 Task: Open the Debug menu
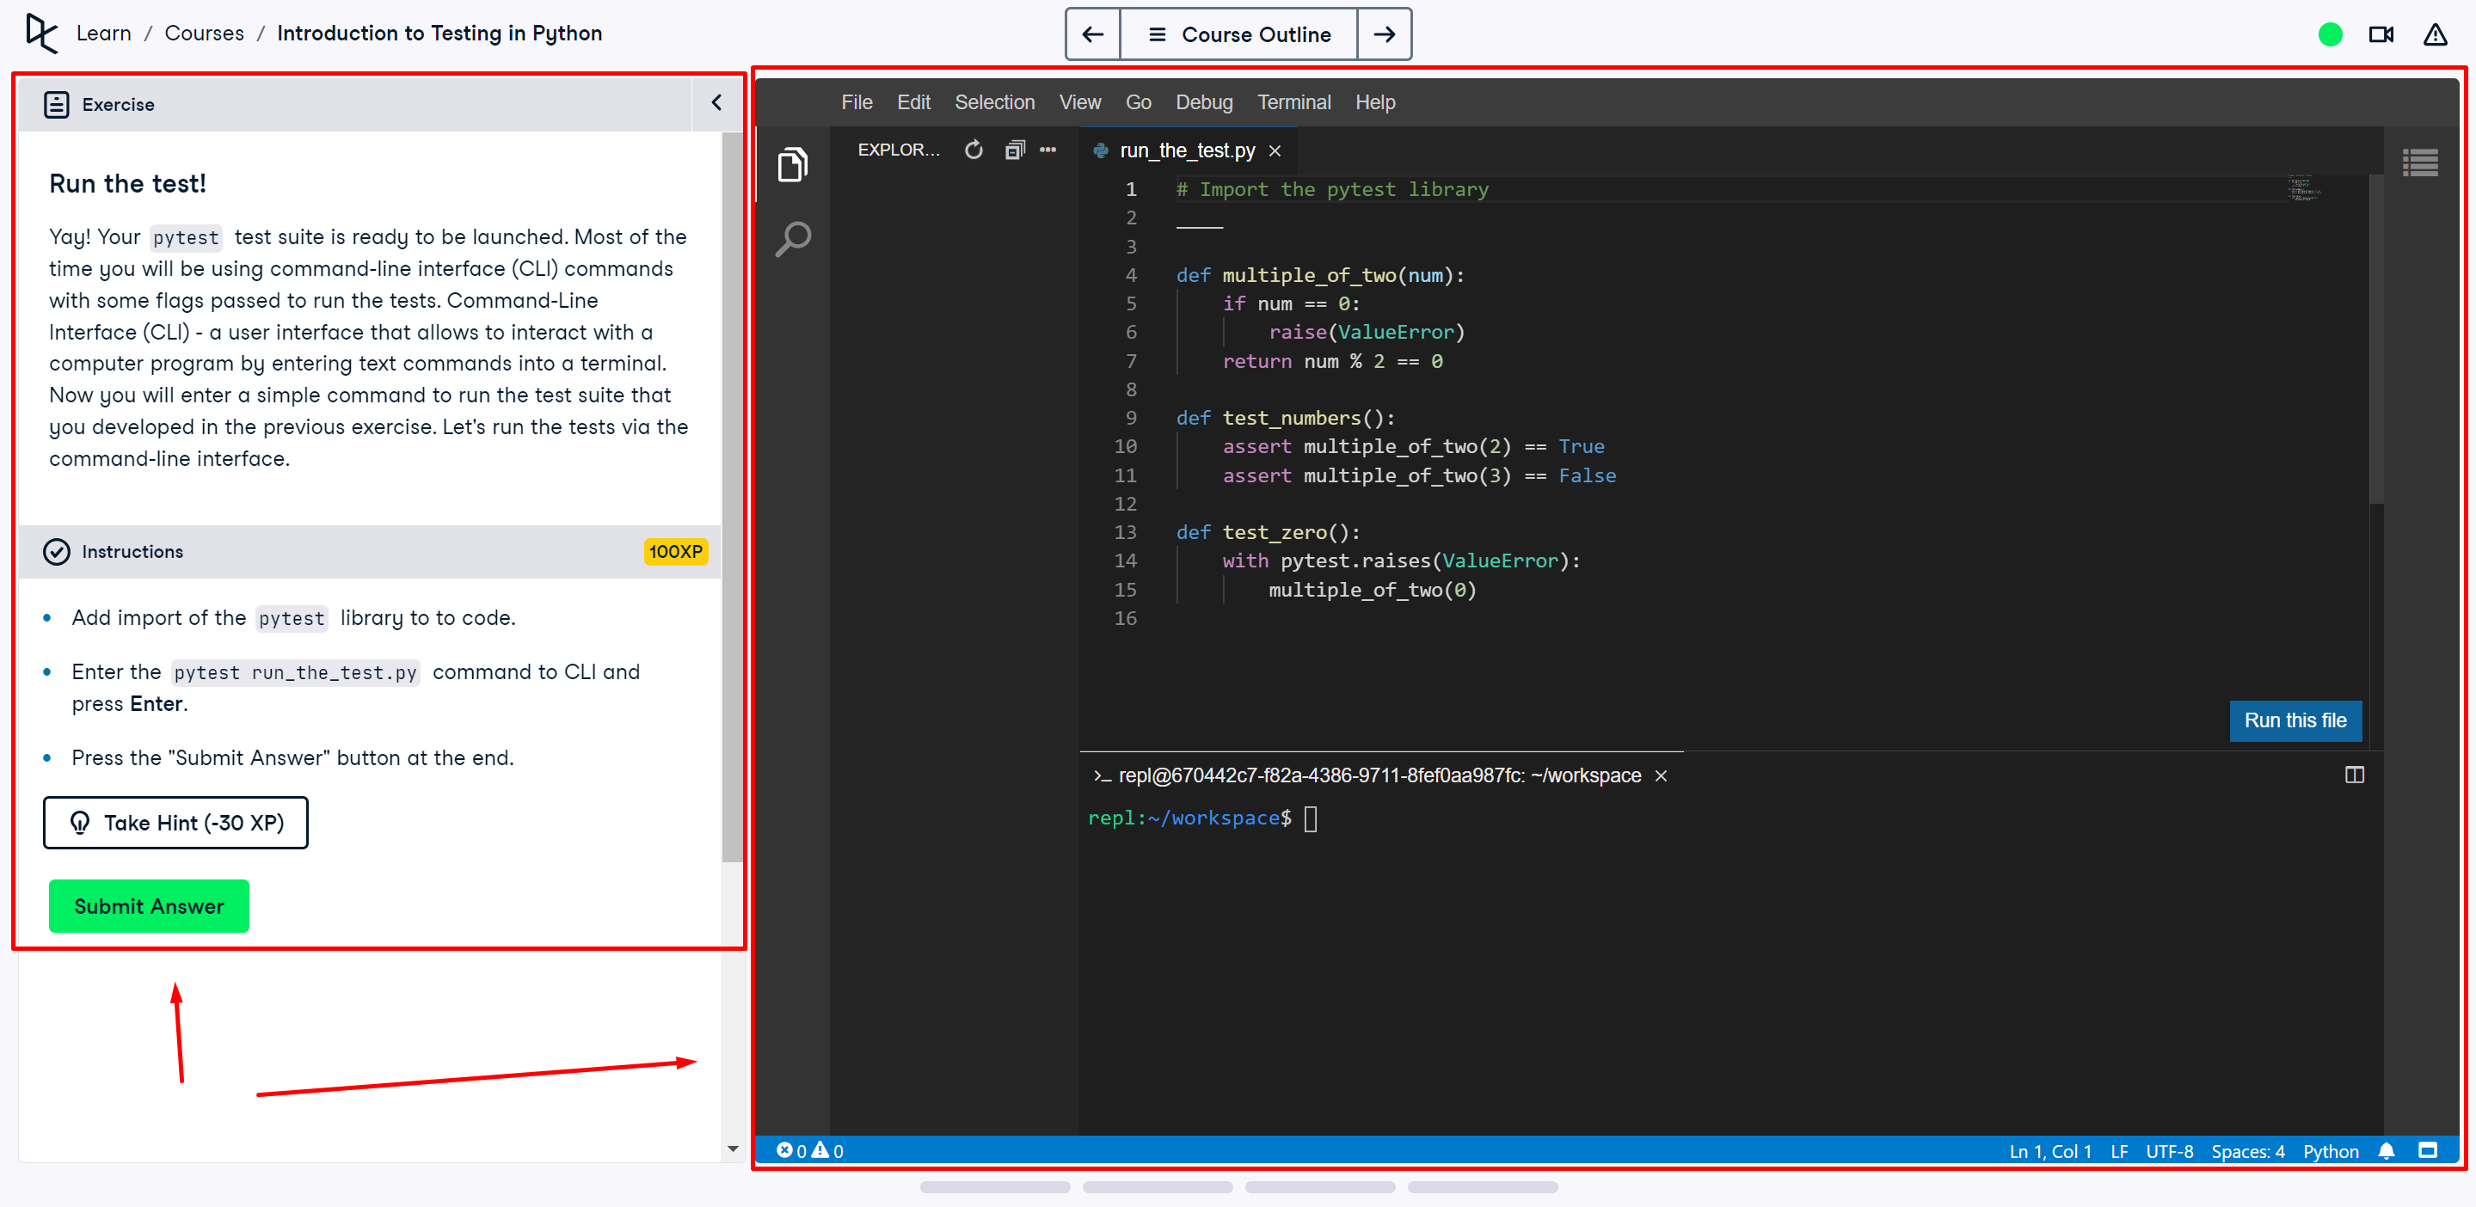click(x=1203, y=101)
